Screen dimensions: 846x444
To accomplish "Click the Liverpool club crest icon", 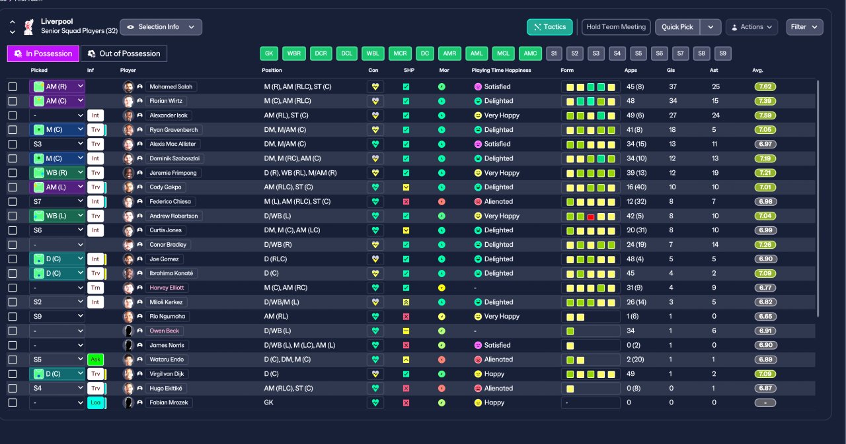I will tap(28, 27).
